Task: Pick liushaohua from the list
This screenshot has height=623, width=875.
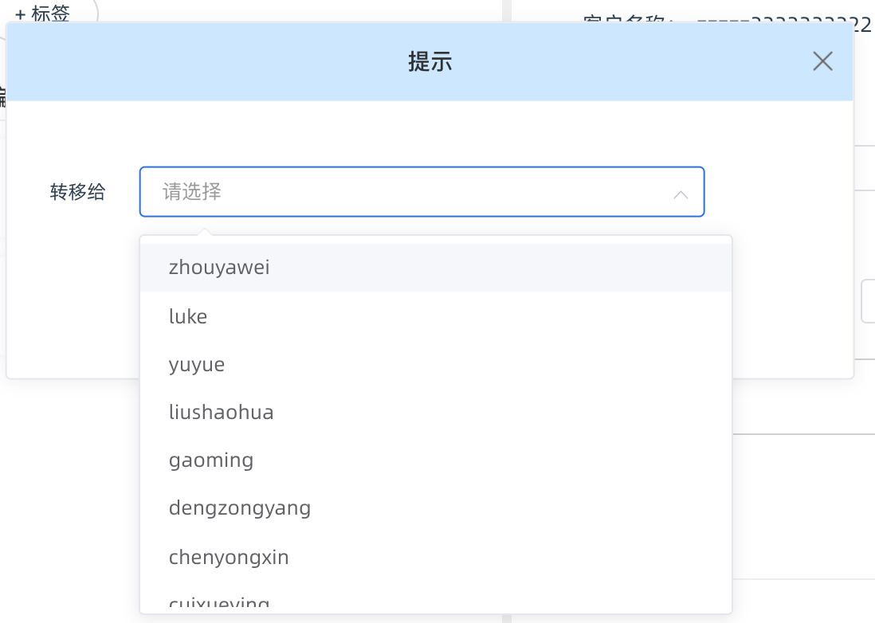Action: tap(222, 412)
